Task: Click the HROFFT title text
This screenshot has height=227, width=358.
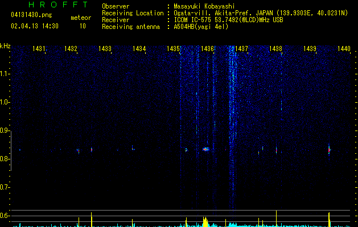Action: (58, 5)
